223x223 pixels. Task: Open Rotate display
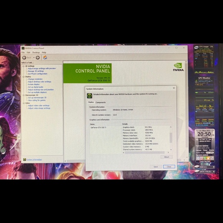click(x=34, y=84)
